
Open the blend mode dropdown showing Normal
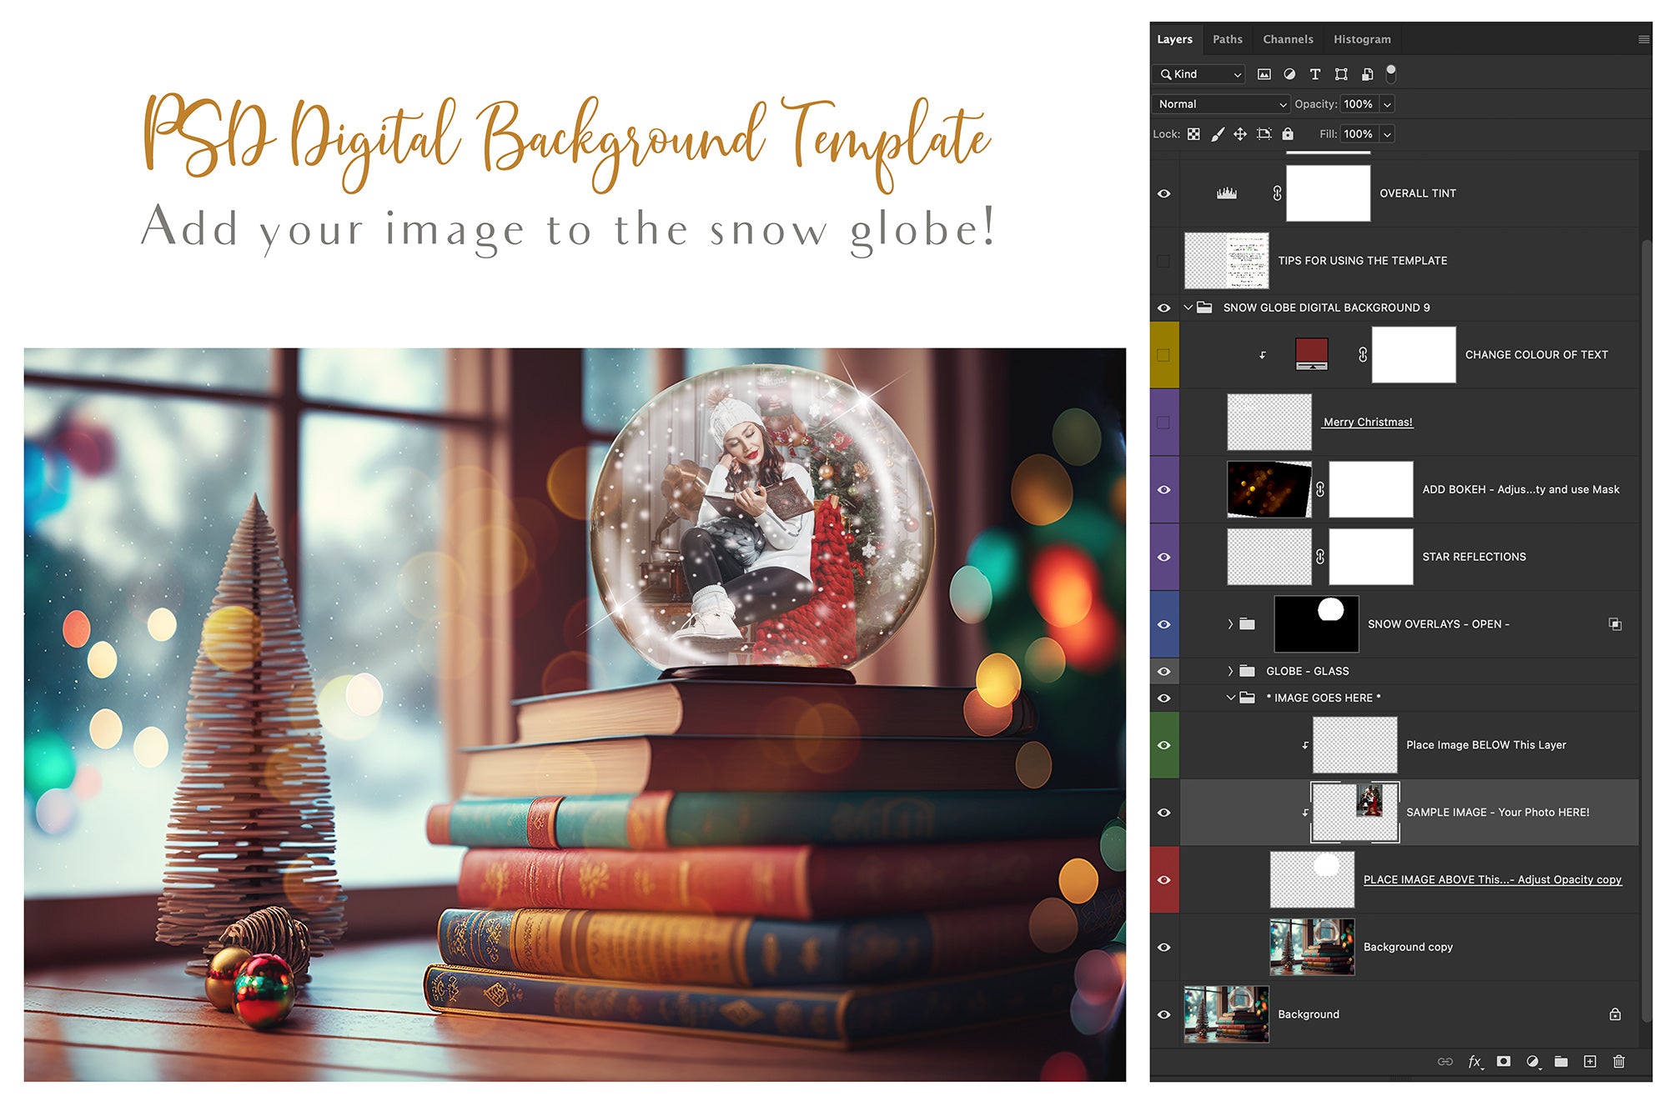click(1220, 104)
